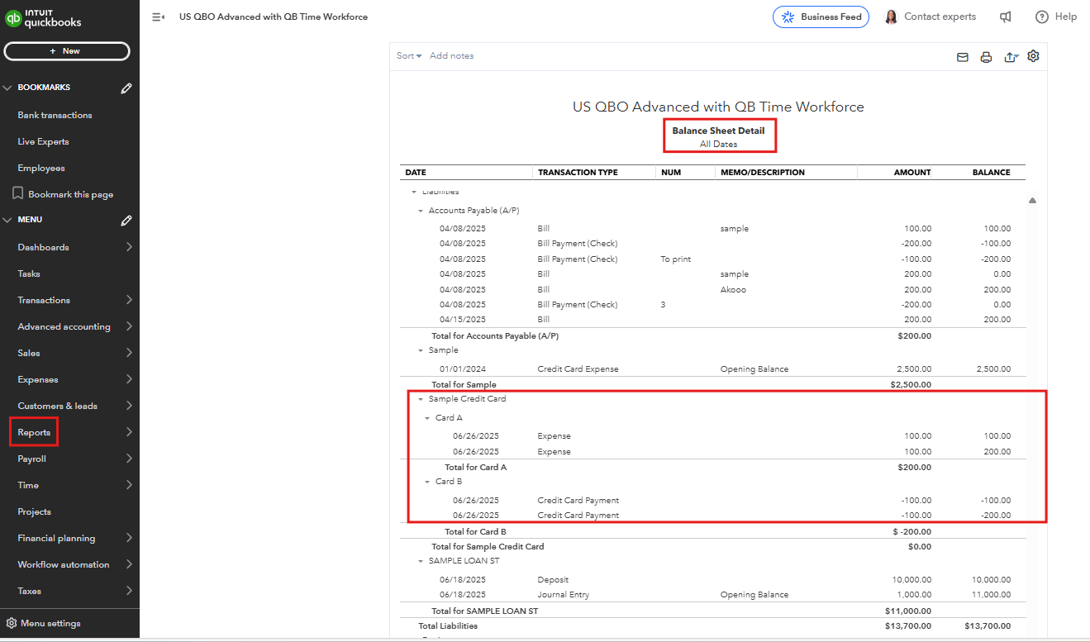Screen dimensions: 1090x642
Task: Click the DATE column header
Action: (416, 173)
